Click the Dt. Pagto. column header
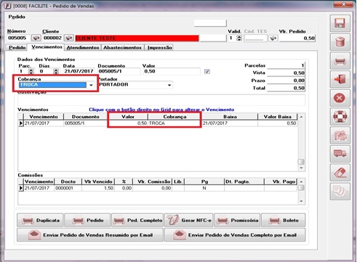Screen dimensions: 357x262 tap(244, 181)
